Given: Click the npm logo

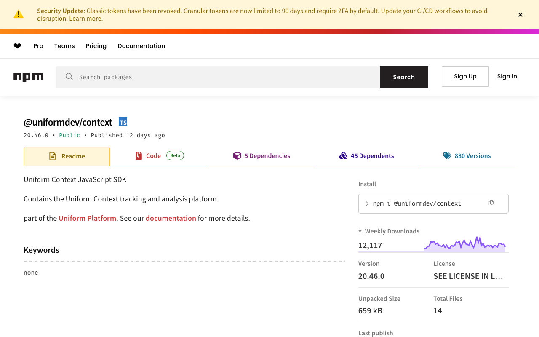Looking at the screenshot, I should click(x=28, y=77).
